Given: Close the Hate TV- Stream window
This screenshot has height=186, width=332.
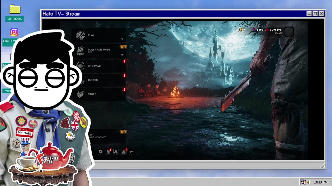Looking at the screenshot, I should pyautogui.click(x=321, y=14).
